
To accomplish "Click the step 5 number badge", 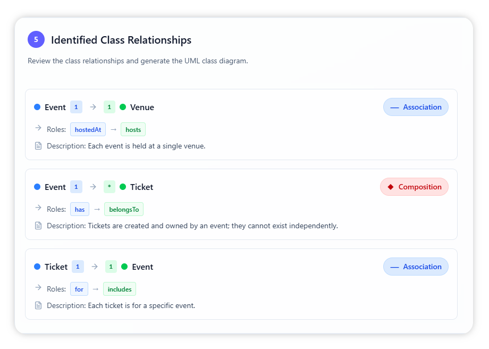I will coord(36,39).
